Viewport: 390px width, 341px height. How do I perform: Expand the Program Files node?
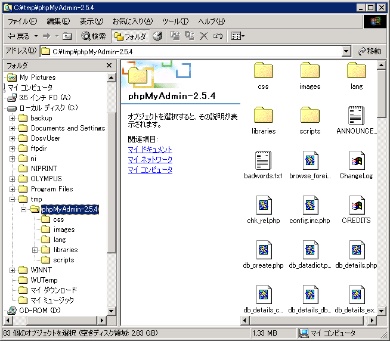point(12,189)
